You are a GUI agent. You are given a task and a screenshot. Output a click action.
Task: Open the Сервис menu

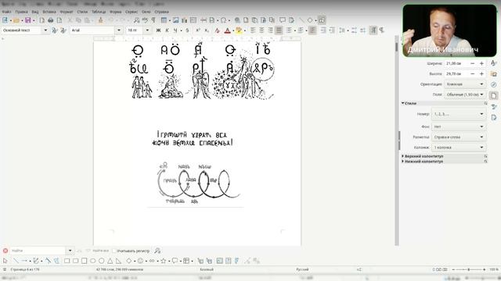132,12
